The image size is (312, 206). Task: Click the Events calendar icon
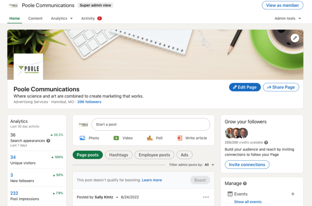pos(230,194)
